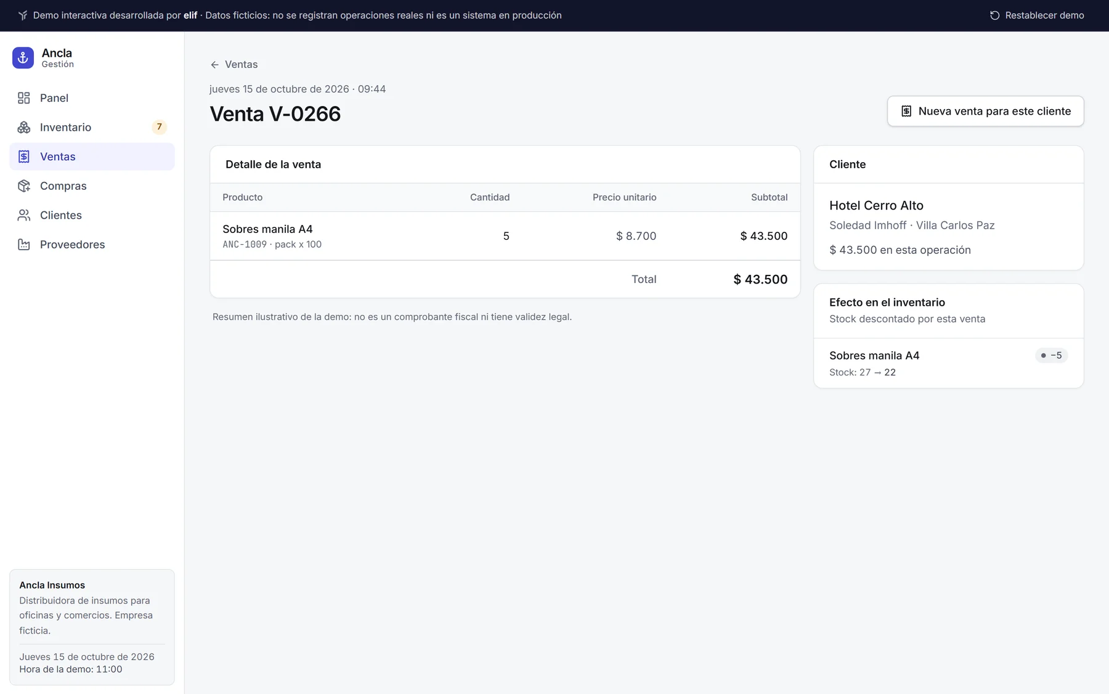
Task: Click $ 43.500 en esta operación
Action: coord(900,250)
